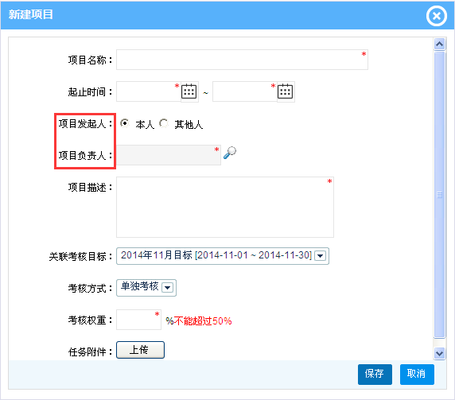The height and width of the screenshot is (400, 455).
Task: Click 上传 attachment button
Action: click(x=140, y=350)
